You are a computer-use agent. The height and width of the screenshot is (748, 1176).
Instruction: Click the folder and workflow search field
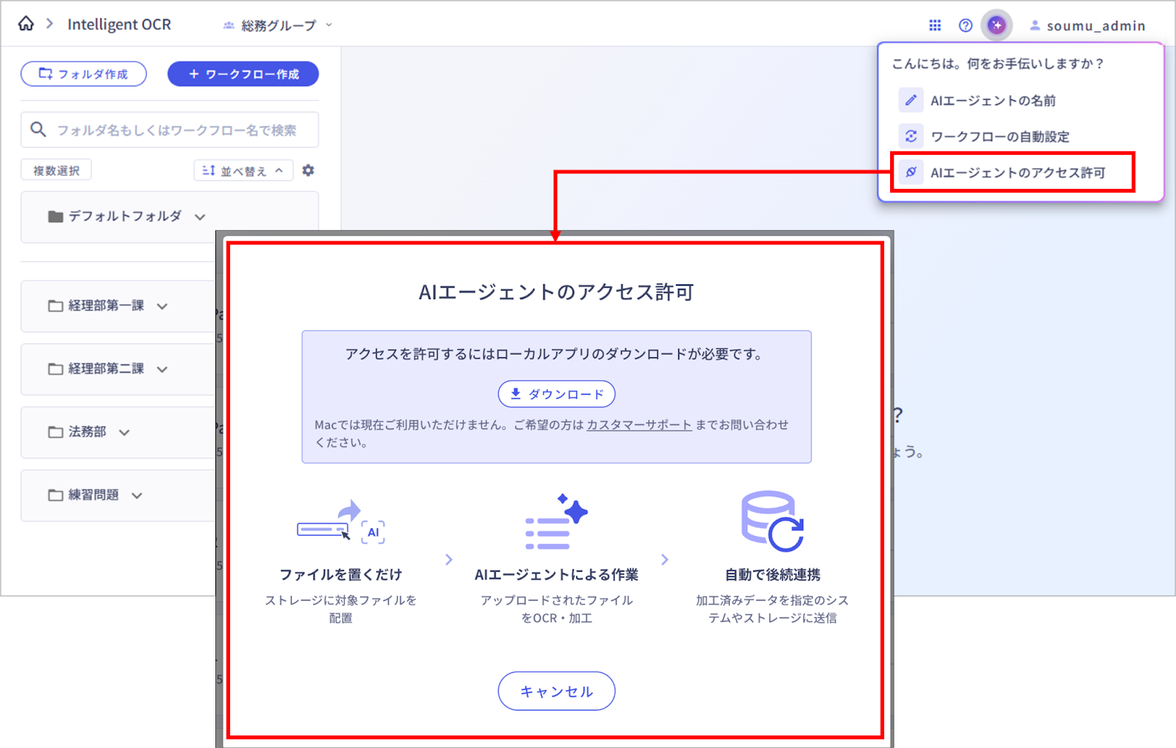(176, 130)
